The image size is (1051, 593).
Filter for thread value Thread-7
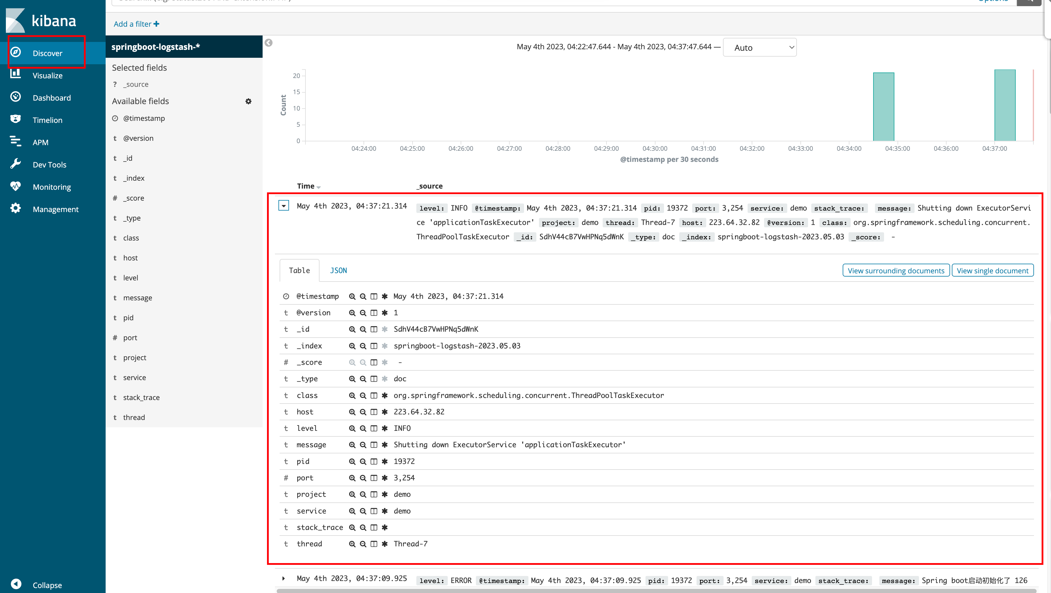pyautogui.click(x=352, y=544)
